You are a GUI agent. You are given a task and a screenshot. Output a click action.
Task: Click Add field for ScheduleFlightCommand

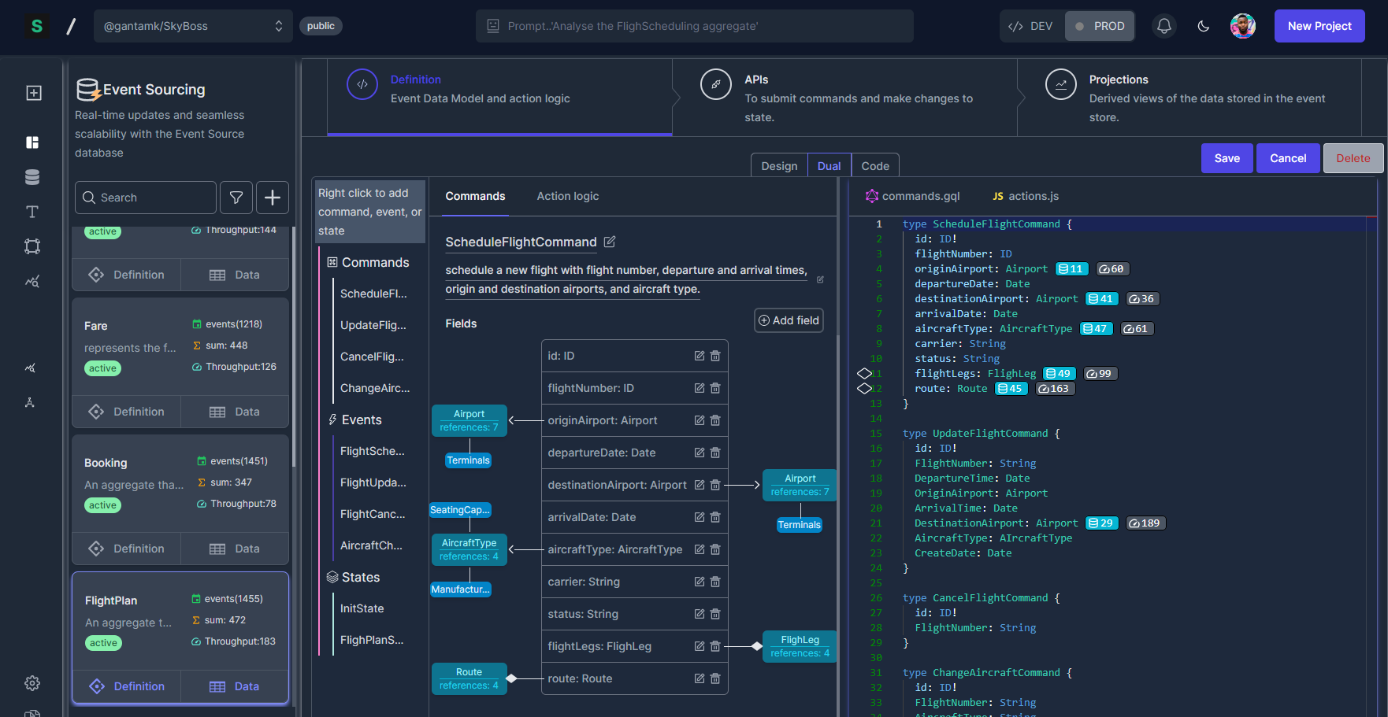pos(788,320)
